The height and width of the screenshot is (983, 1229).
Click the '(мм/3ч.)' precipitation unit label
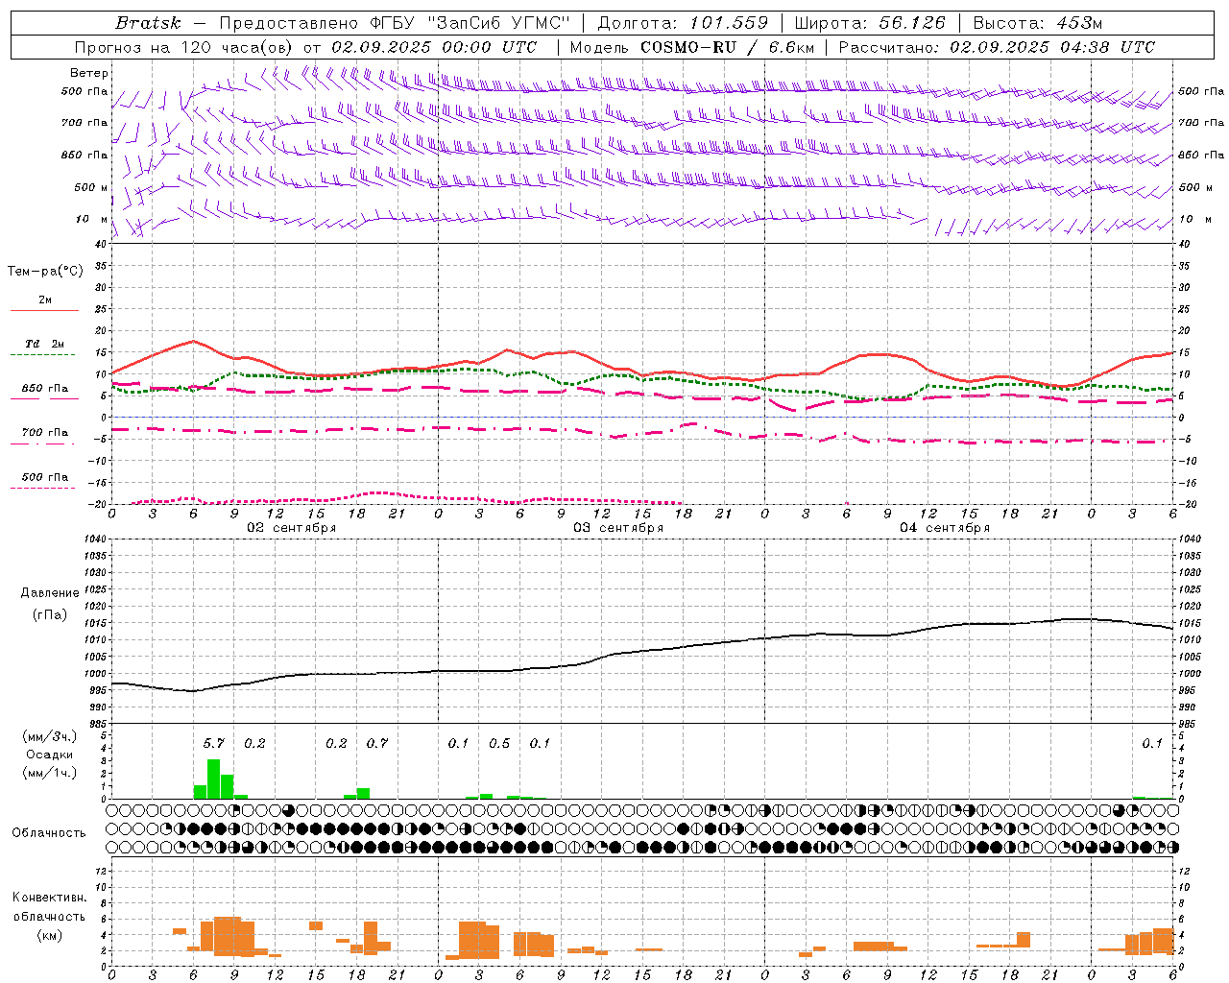tap(49, 736)
